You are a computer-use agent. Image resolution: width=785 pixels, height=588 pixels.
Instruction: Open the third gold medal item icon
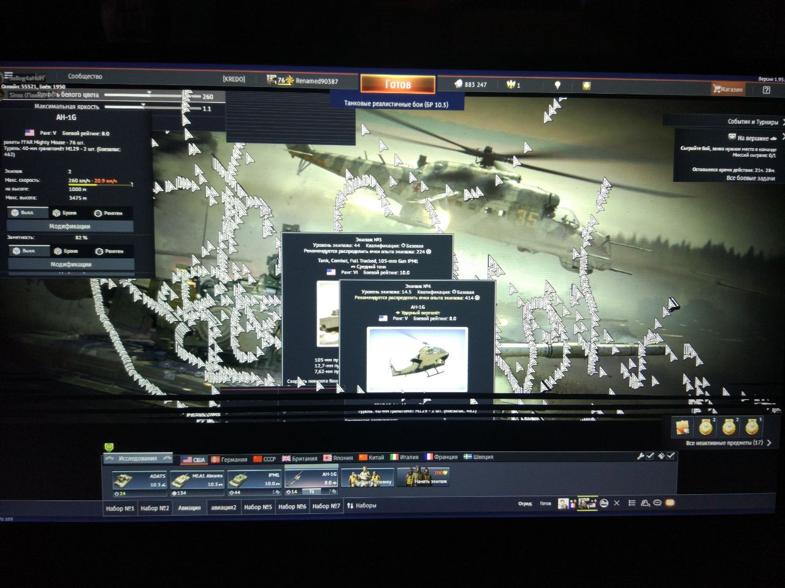tap(752, 426)
